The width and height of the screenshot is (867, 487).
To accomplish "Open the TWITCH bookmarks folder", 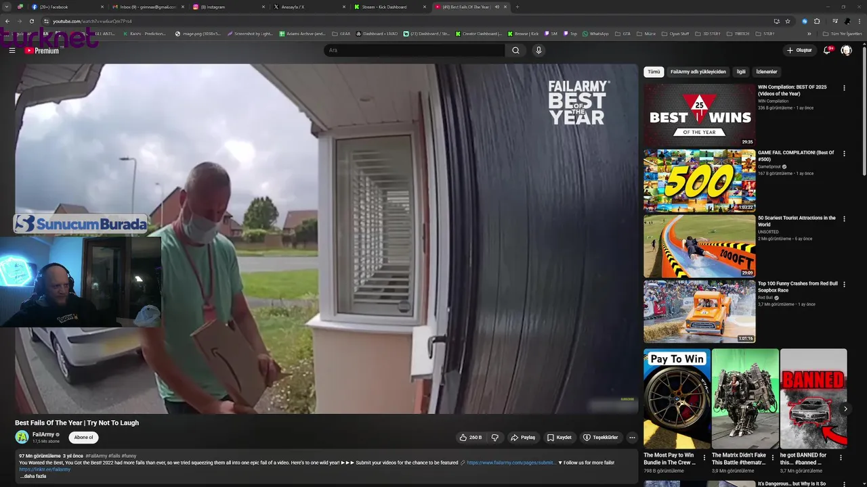I will click(x=739, y=33).
